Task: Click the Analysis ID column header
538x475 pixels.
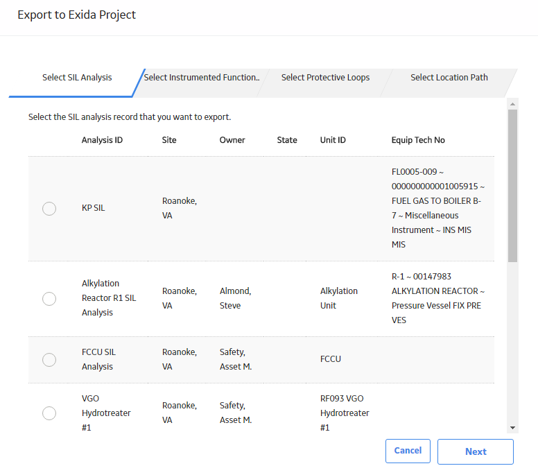Action: 102,140
